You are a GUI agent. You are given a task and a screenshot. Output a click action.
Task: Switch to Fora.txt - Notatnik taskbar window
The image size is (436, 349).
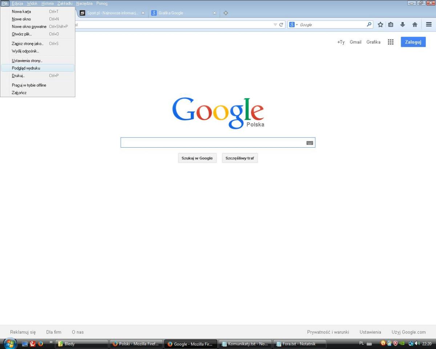tap(299, 344)
